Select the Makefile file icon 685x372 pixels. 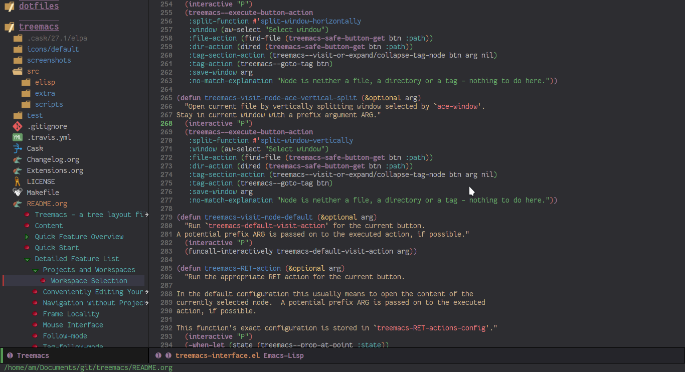click(x=17, y=193)
